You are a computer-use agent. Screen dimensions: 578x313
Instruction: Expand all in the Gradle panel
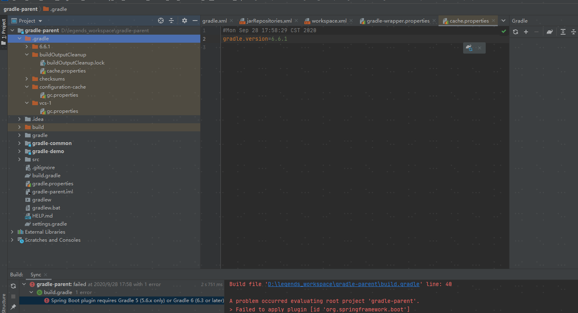click(x=563, y=32)
